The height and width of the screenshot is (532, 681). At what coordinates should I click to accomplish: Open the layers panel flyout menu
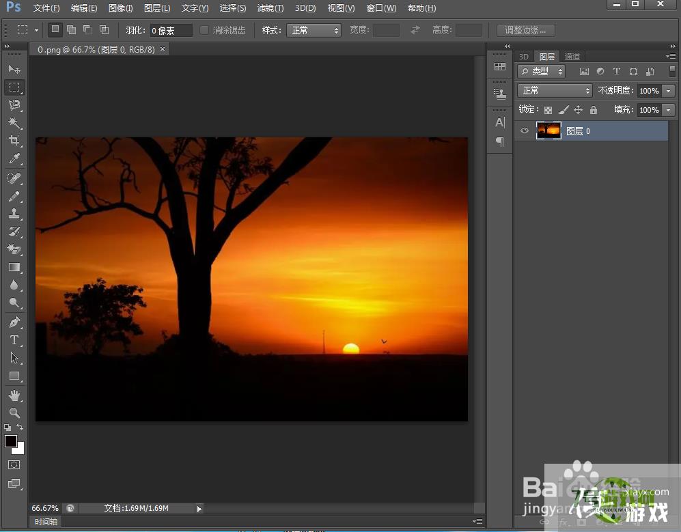671,57
